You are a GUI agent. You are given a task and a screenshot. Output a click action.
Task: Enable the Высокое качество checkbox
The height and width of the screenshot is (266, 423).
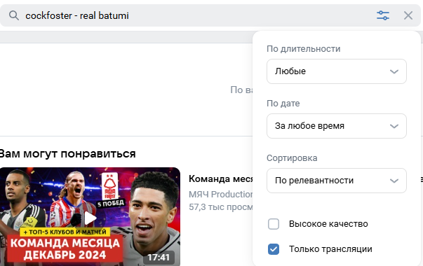[274, 224]
